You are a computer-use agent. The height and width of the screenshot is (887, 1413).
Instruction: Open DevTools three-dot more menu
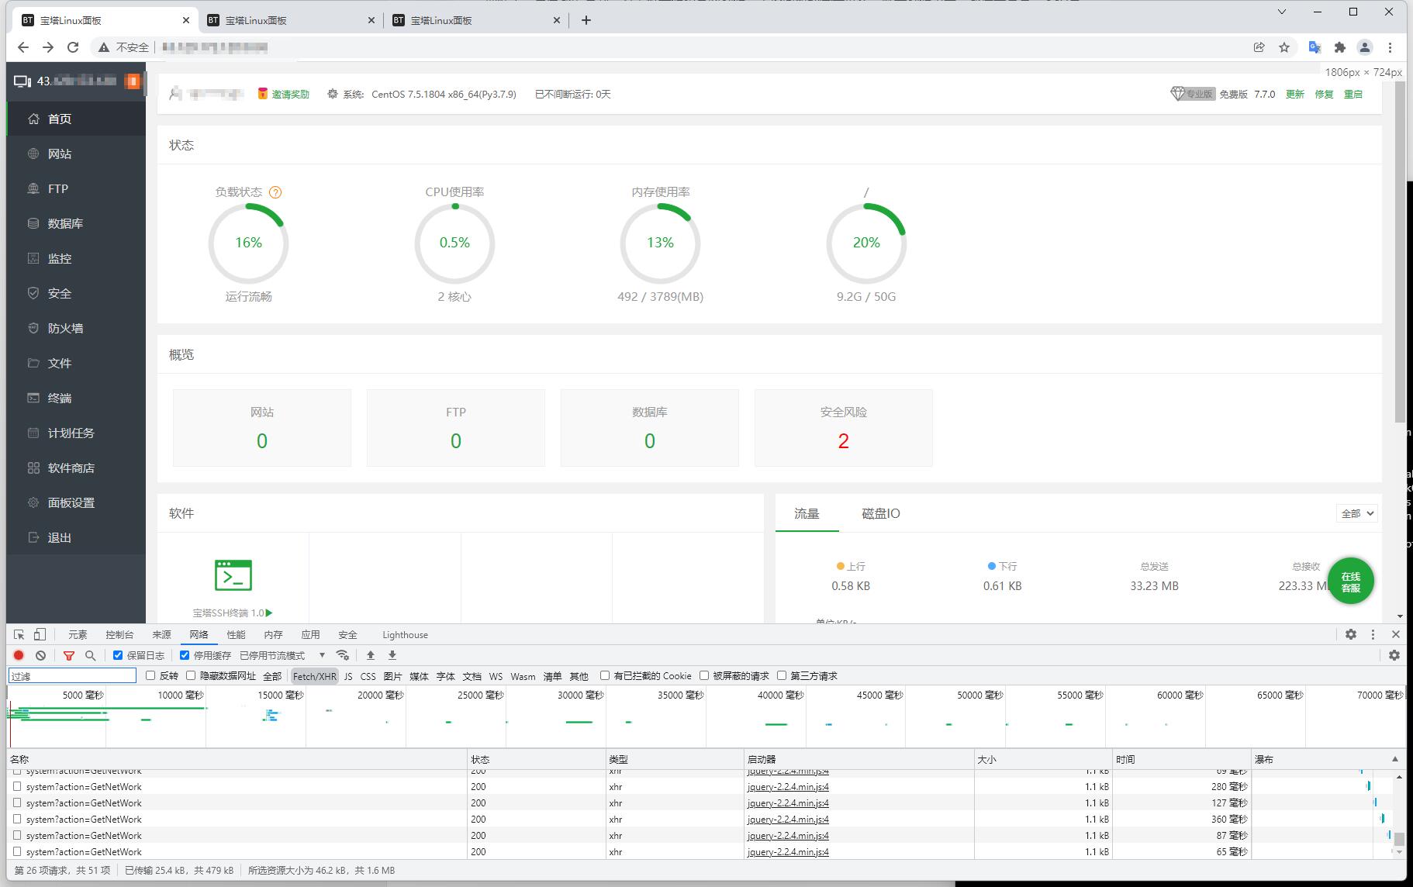point(1373,634)
